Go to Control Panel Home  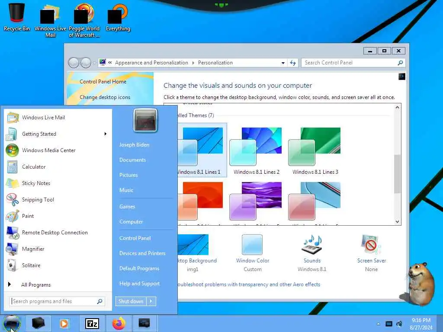coord(103,82)
